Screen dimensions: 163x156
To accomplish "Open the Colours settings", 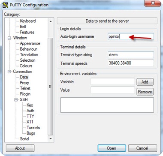I will click(x=26, y=66).
